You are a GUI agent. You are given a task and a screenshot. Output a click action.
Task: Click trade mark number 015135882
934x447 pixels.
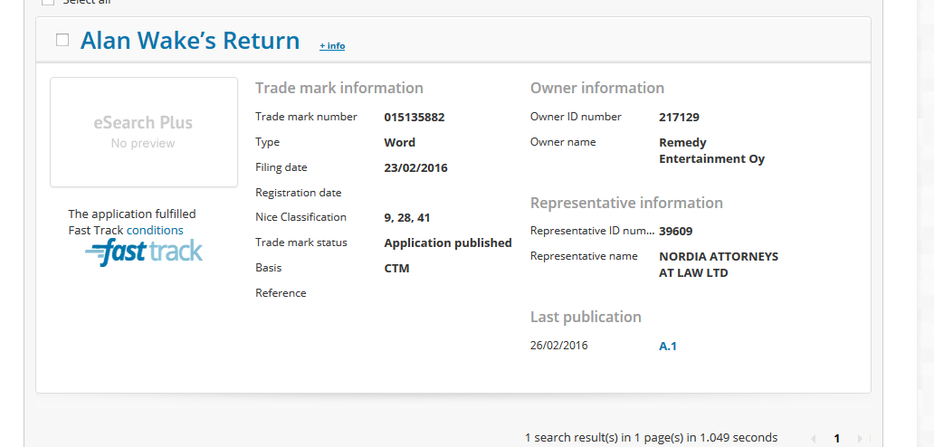tap(414, 117)
